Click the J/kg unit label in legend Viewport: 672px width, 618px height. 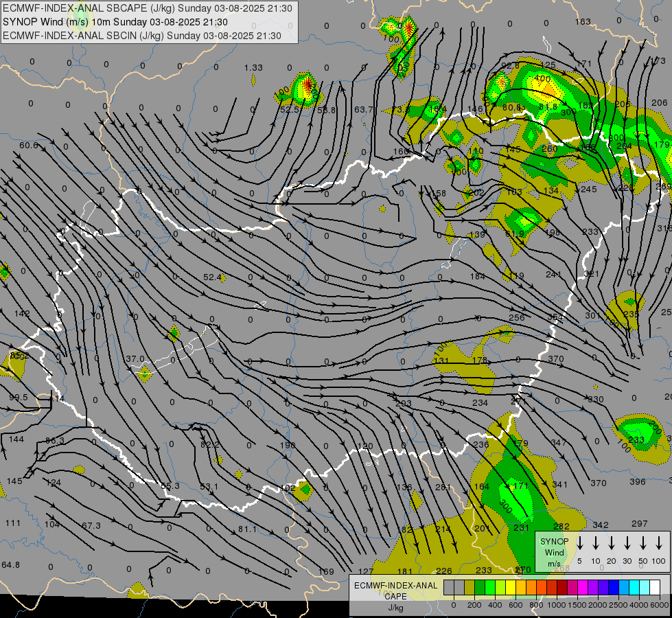(x=395, y=608)
